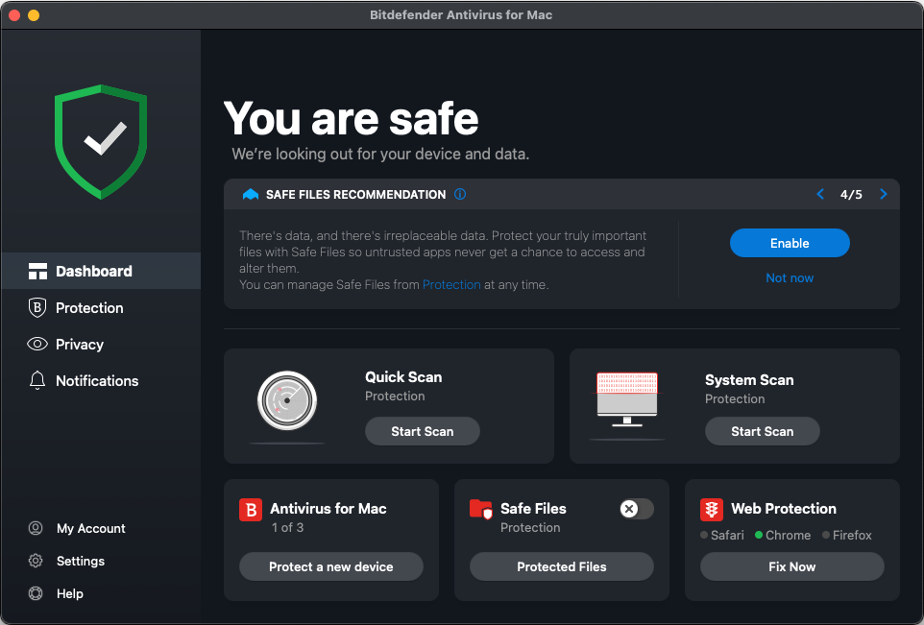Click the Web Protection icon
This screenshot has width=924, height=625.
(711, 509)
